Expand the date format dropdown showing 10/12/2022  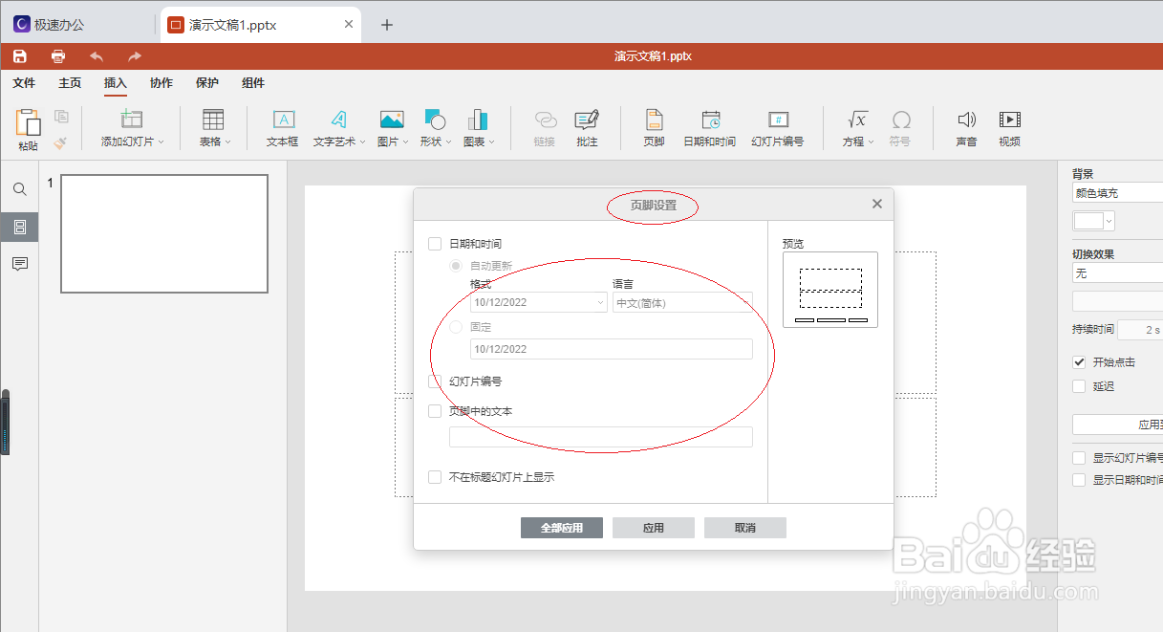pos(538,302)
